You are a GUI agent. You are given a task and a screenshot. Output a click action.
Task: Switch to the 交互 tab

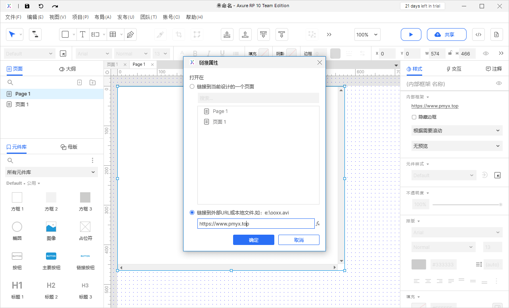[454, 69]
